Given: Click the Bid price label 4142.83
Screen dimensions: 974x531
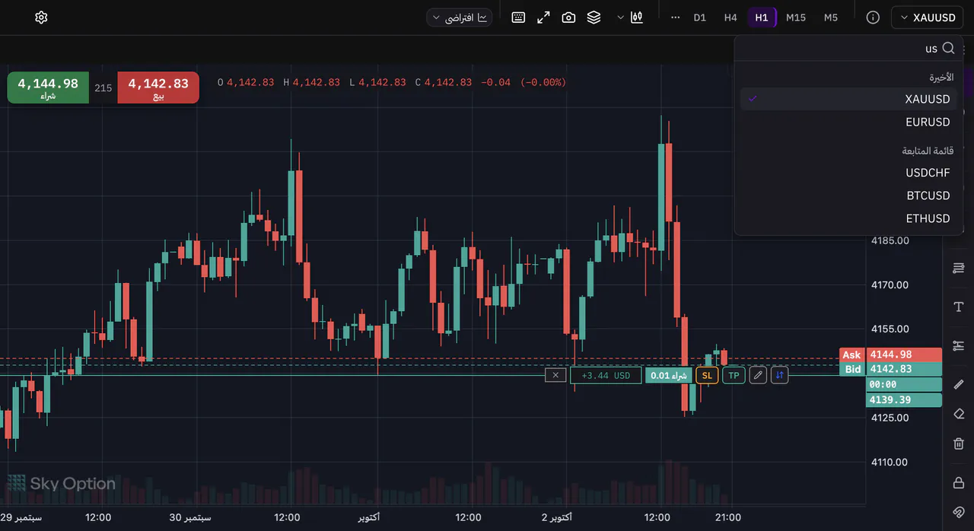Looking at the screenshot, I should (890, 370).
